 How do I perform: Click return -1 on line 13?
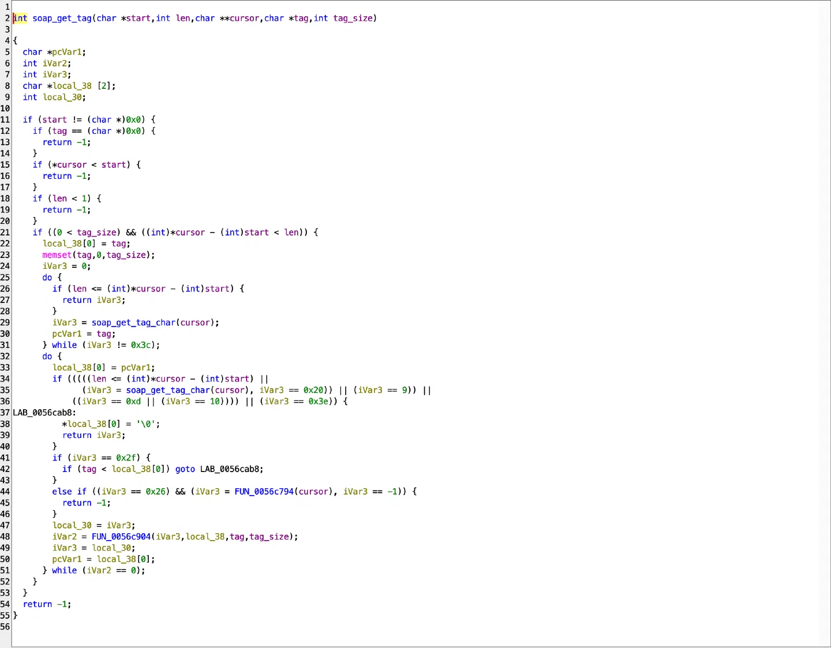(65, 142)
